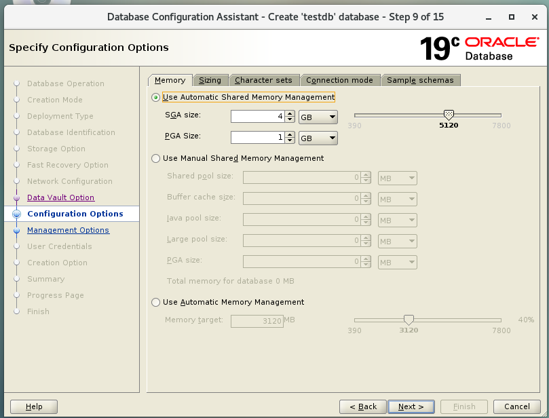
Task: Switch to the Character sets tab
Action: 263,80
